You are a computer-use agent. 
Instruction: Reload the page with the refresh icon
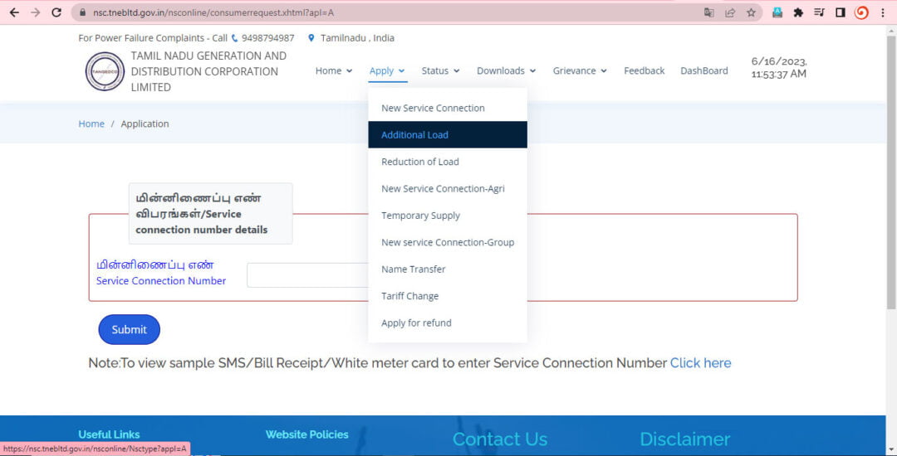click(56, 12)
